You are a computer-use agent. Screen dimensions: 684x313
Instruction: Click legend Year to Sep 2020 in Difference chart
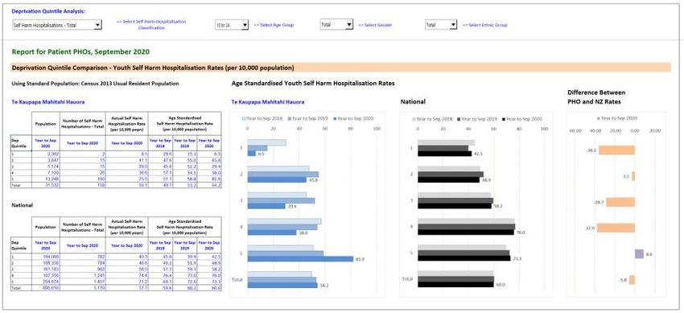618,118
